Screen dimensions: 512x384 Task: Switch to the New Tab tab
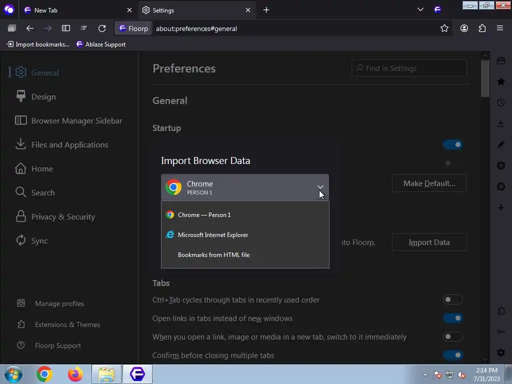78,10
